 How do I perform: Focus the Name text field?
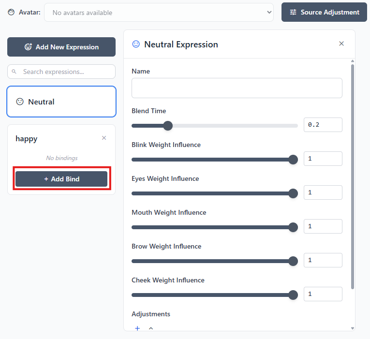tap(237, 88)
